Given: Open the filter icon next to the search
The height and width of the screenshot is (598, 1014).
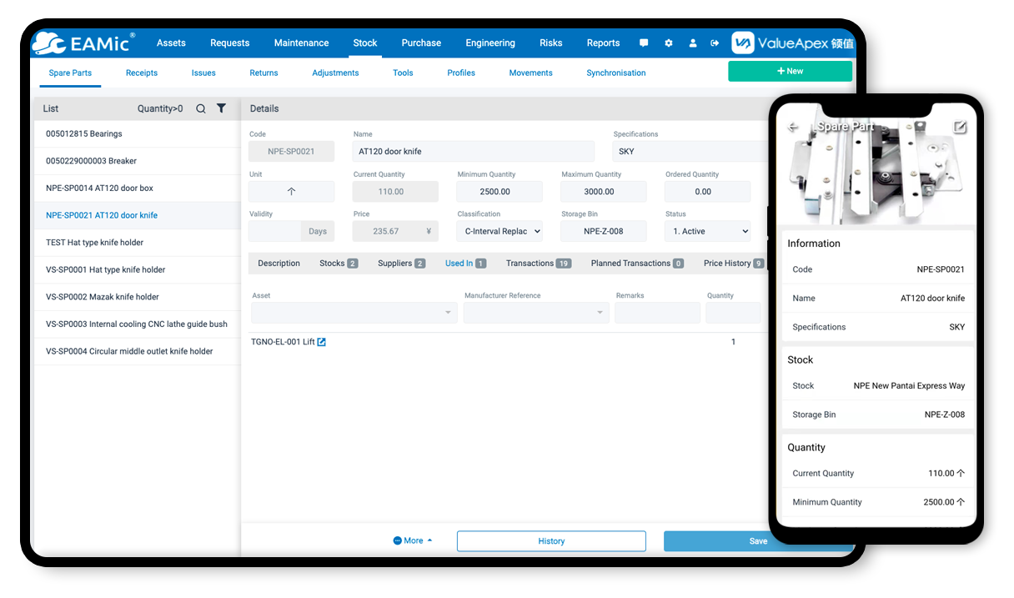Looking at the screenshot, I should (x=221, y=108).
